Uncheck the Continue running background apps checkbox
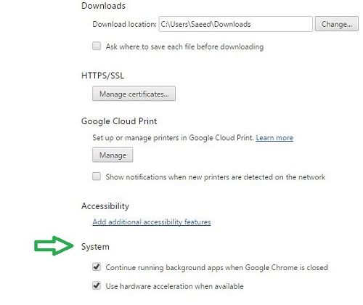The image size is (363, 305). click(x=97, y=267)
